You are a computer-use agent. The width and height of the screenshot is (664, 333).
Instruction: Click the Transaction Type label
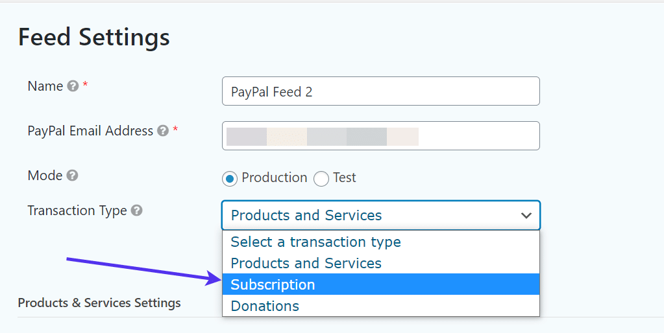click(77, 211)
